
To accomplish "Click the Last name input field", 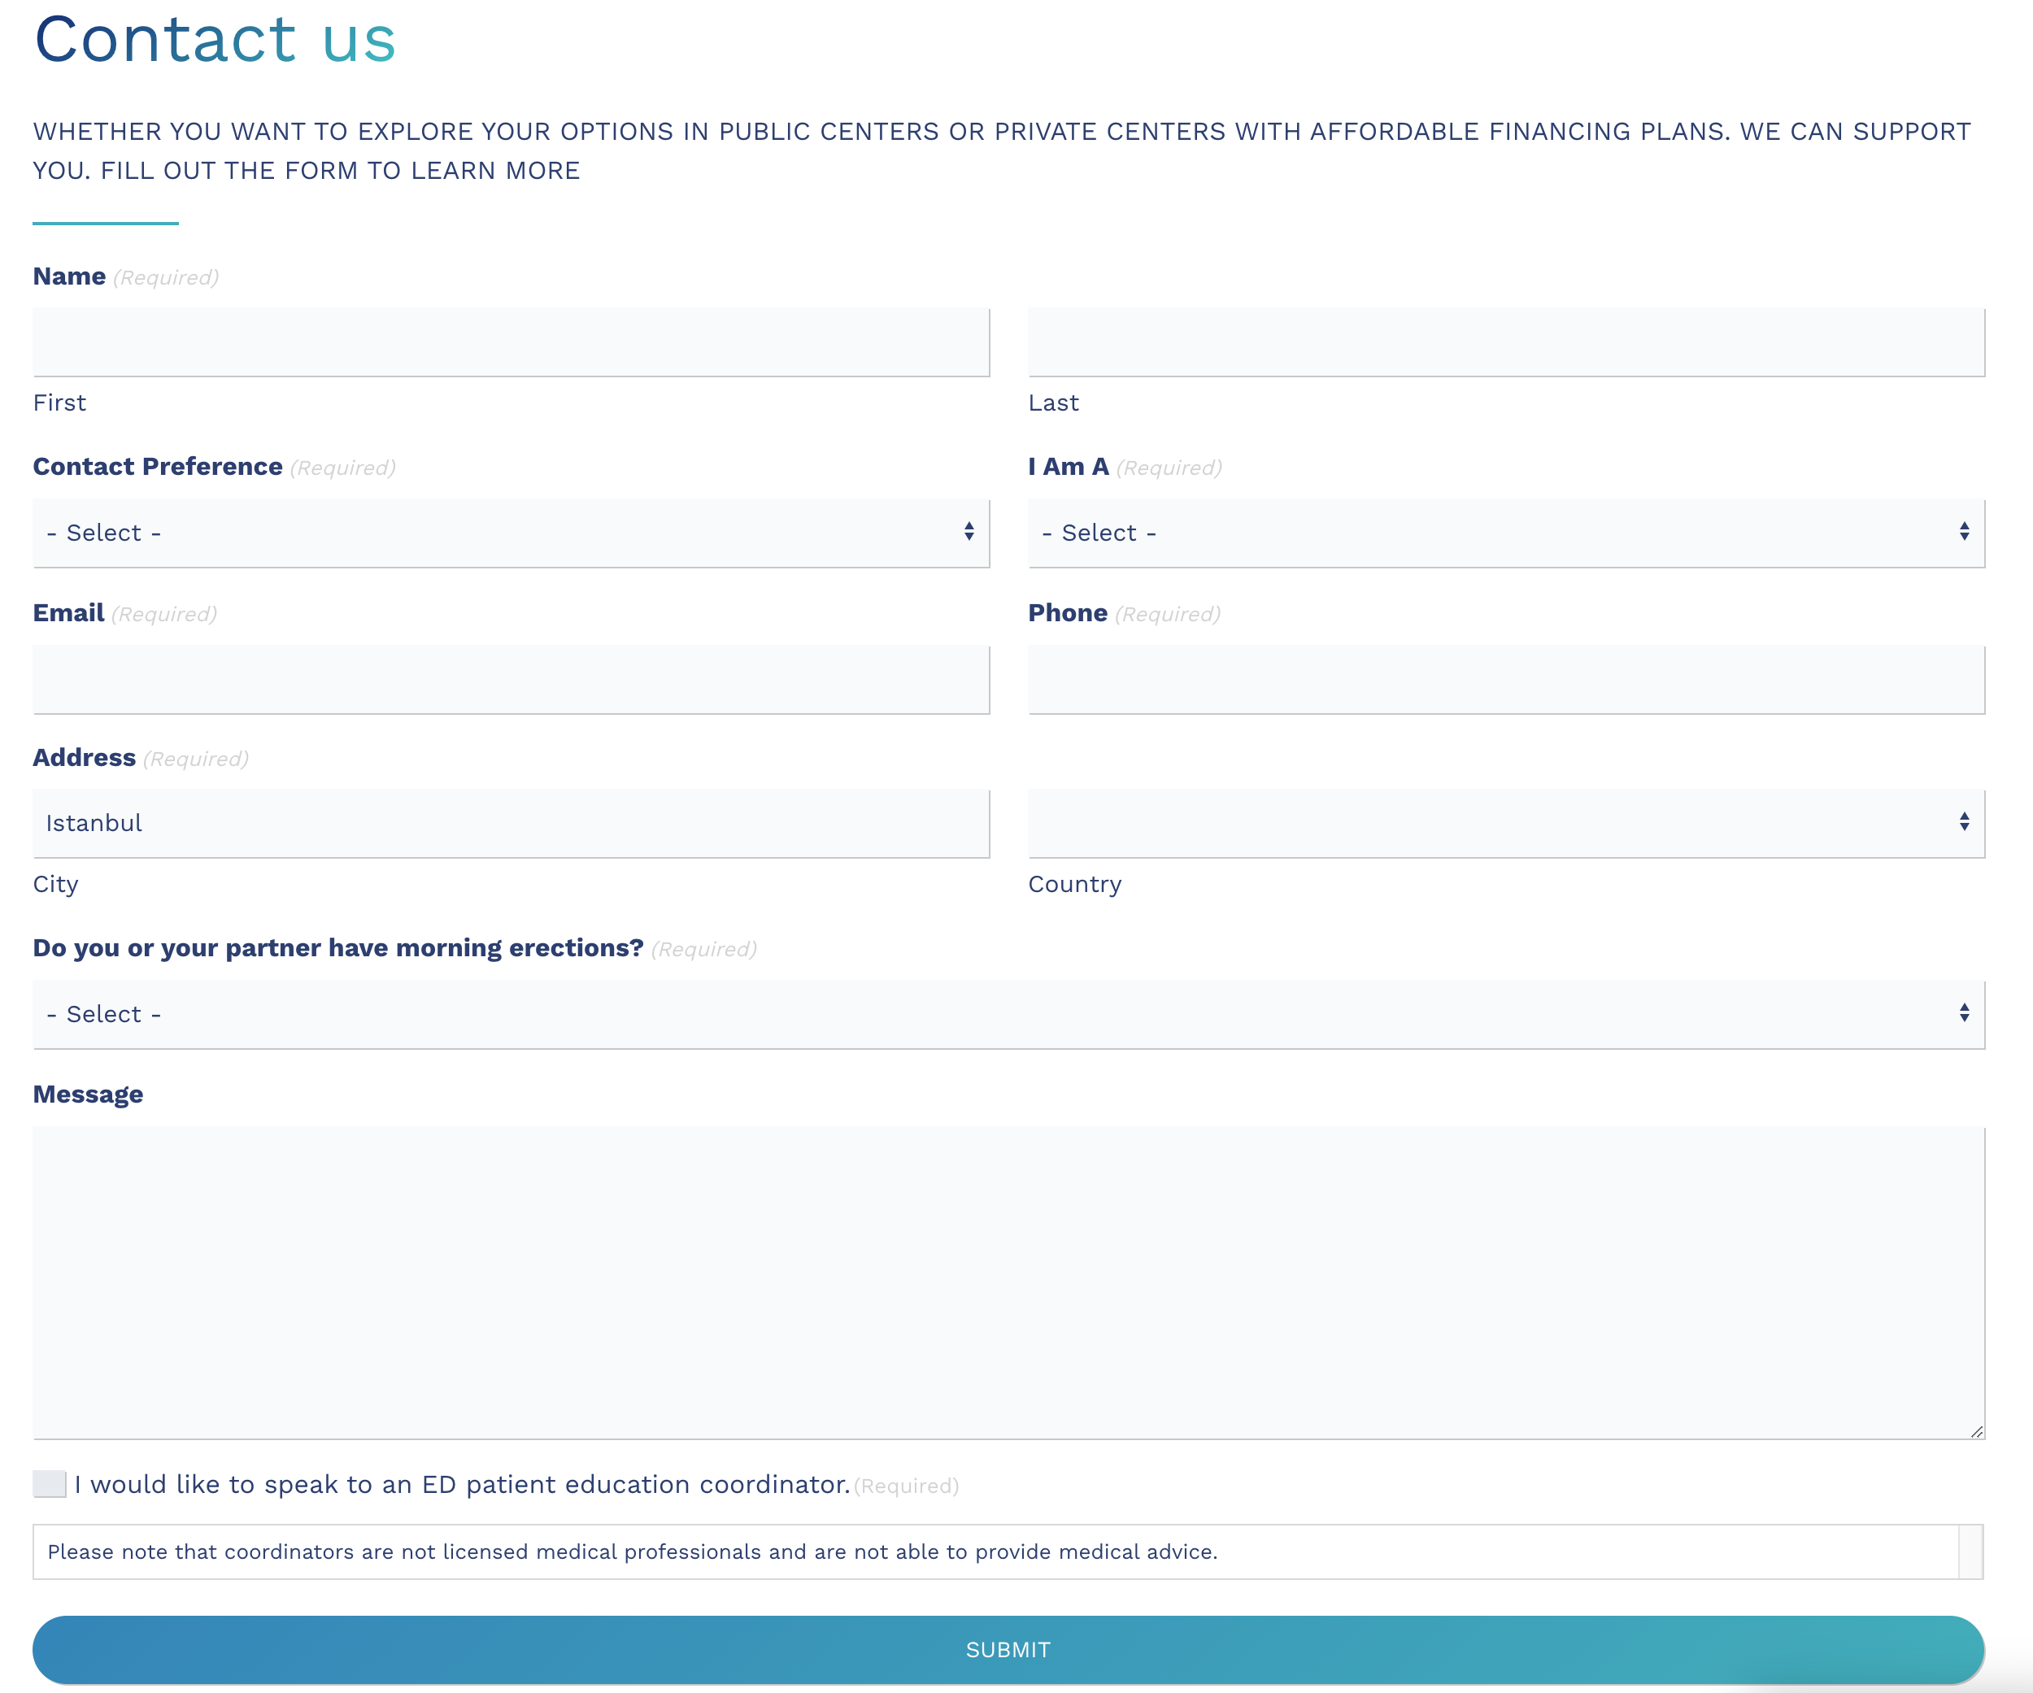I will pos(1505,342).
